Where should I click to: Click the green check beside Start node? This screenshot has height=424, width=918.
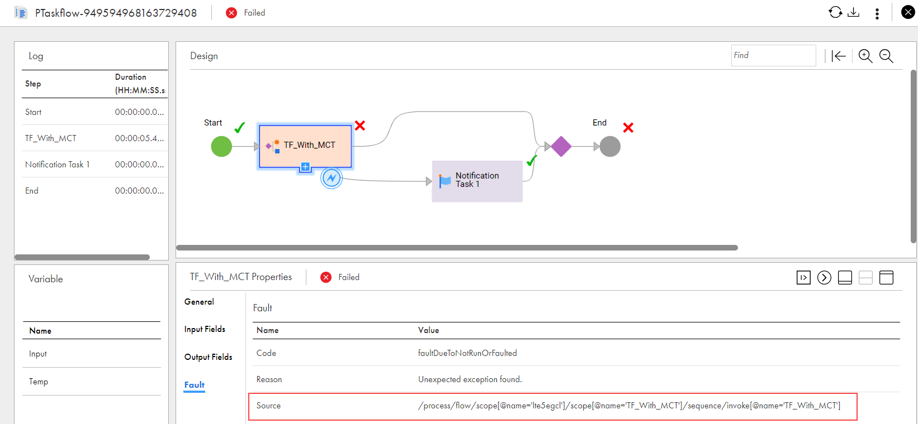point(240,128)
